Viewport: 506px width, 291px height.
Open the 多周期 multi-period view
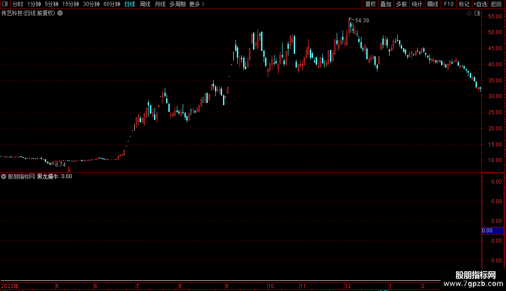pyautogui.click(x=177, y=4)
